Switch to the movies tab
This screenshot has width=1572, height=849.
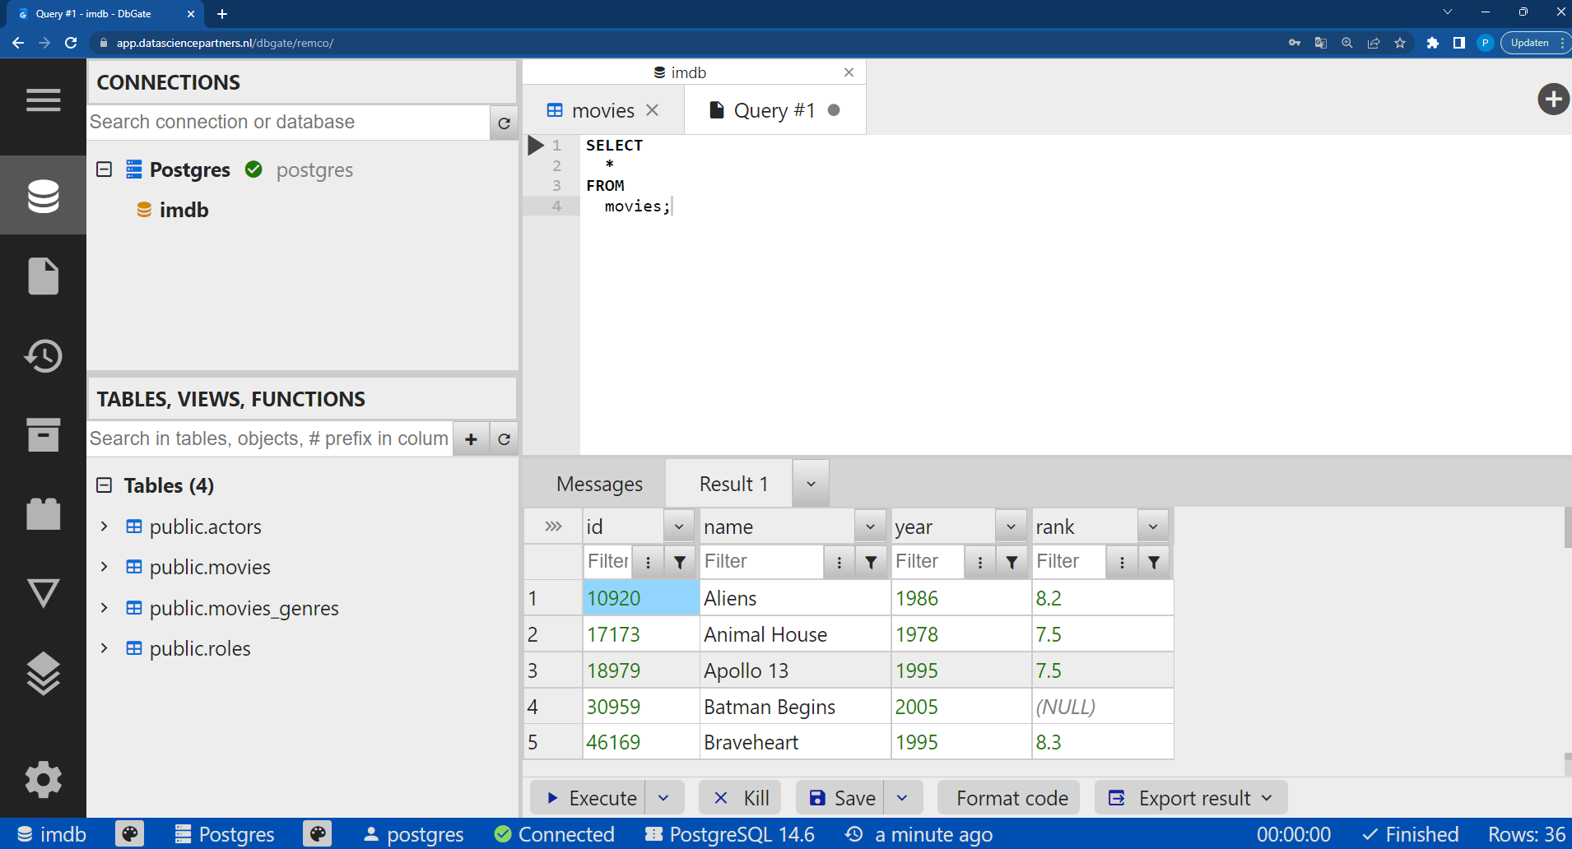(x=602, y=110)
